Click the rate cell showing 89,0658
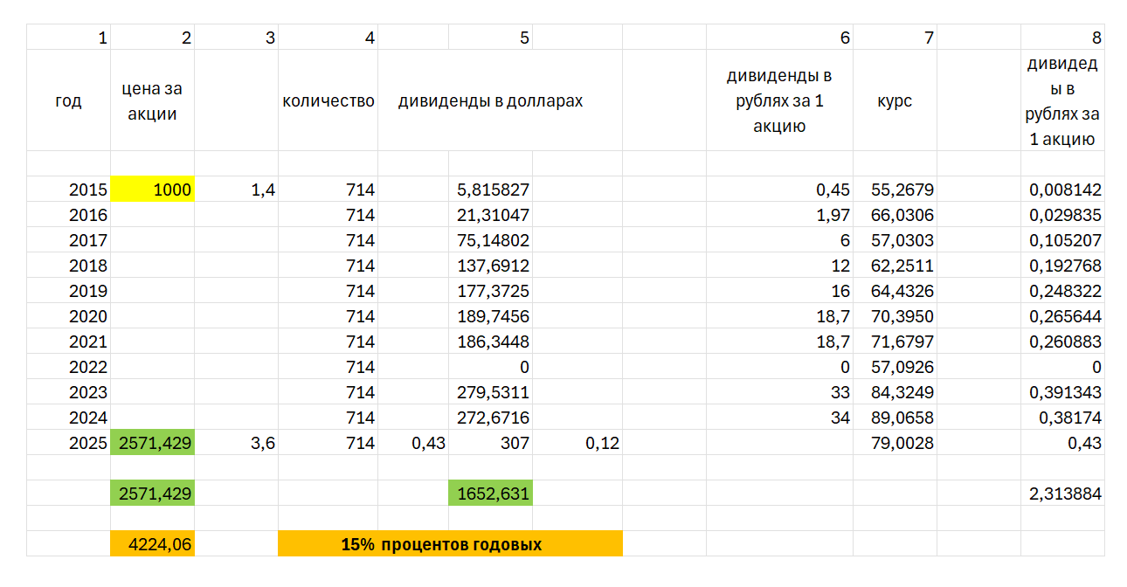 click(895, 418)
